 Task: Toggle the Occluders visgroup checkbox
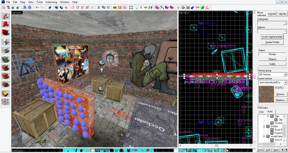coord(272,123)
